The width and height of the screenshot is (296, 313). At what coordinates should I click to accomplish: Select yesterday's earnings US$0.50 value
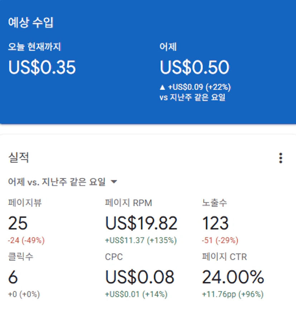coord(194,67)
